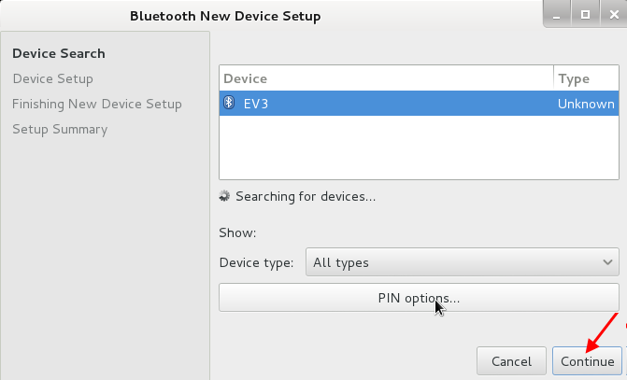
Task: Open the Setup Summary step
Action: (60, 130)
